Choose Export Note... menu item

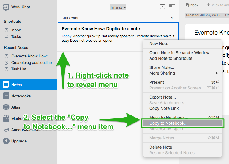[182, 97]
